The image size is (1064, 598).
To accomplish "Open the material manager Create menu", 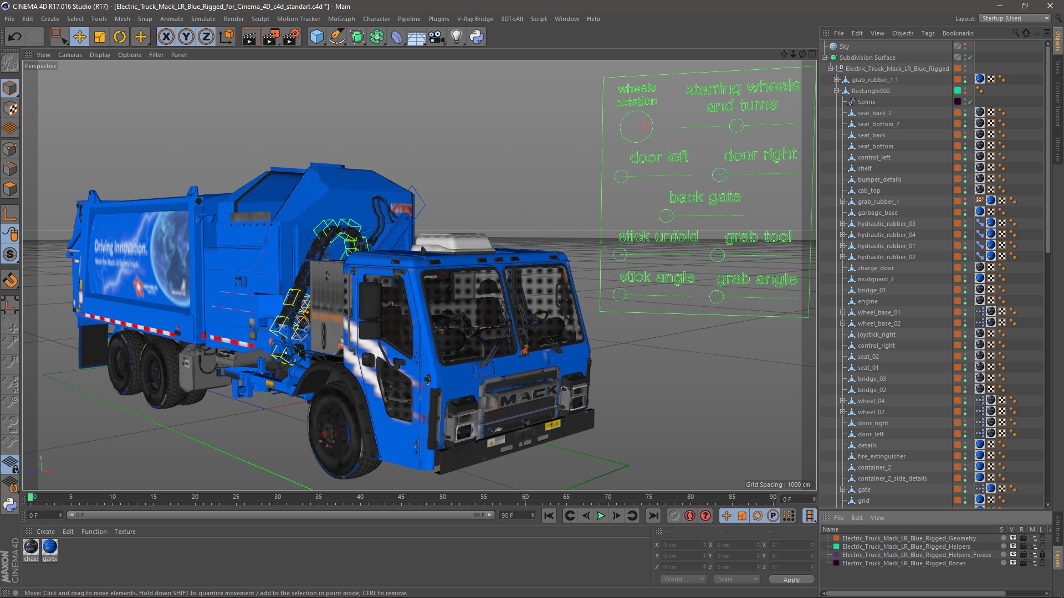I will tap(45, 532).
